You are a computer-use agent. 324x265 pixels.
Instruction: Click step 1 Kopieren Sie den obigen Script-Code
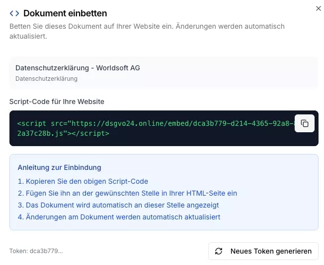pyautogui.click(x=83, y=181)
